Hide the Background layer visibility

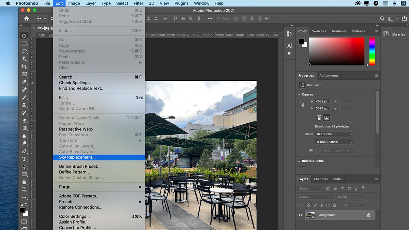[300, 215]
